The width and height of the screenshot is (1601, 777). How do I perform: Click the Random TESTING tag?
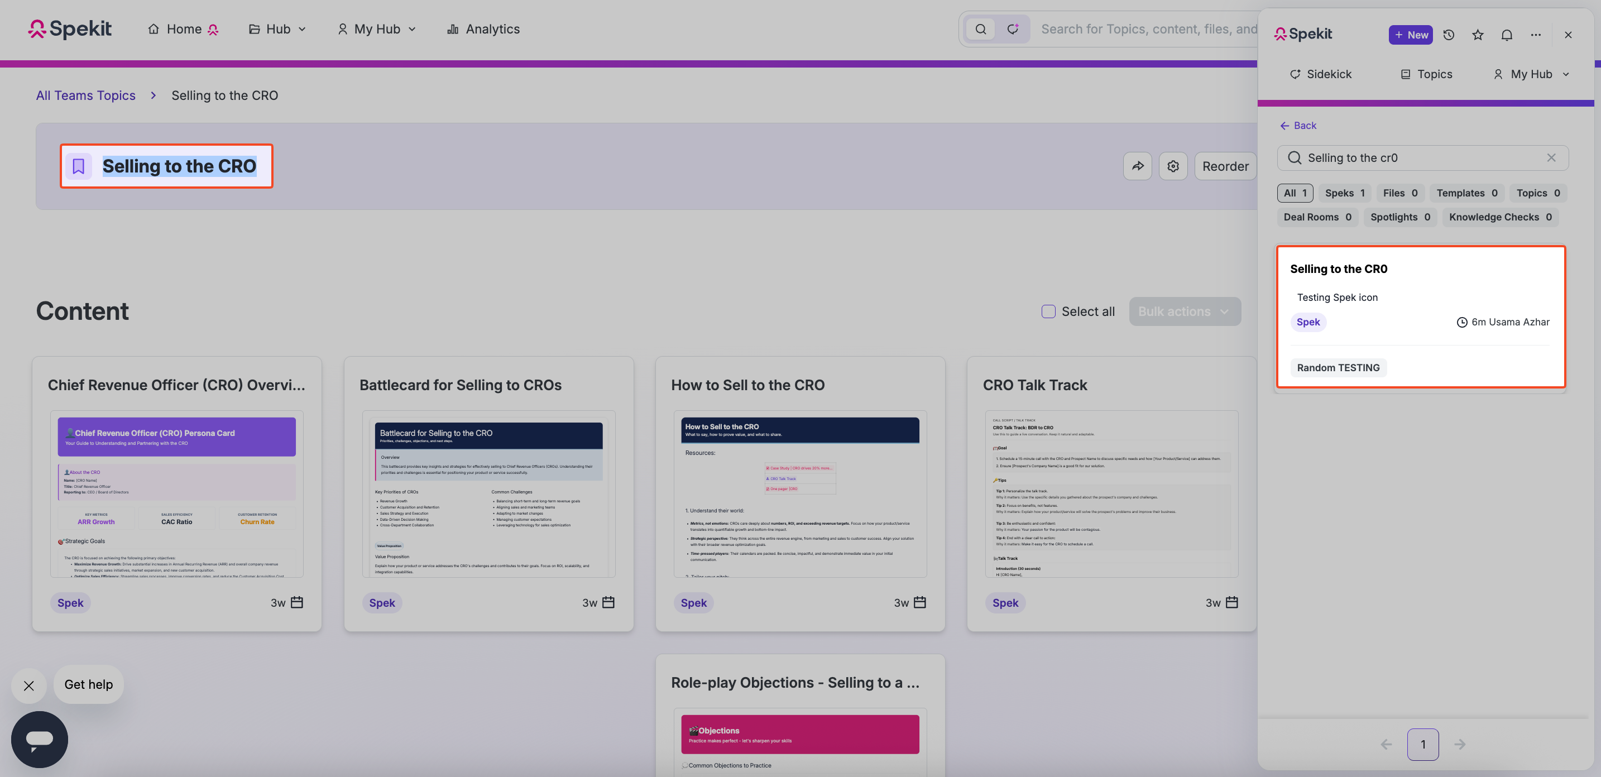click(x=1338, y=368)
